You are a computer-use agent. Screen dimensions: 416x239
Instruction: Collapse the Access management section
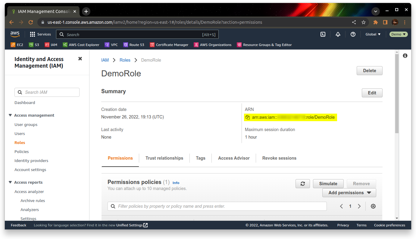(x=10, y=115)
